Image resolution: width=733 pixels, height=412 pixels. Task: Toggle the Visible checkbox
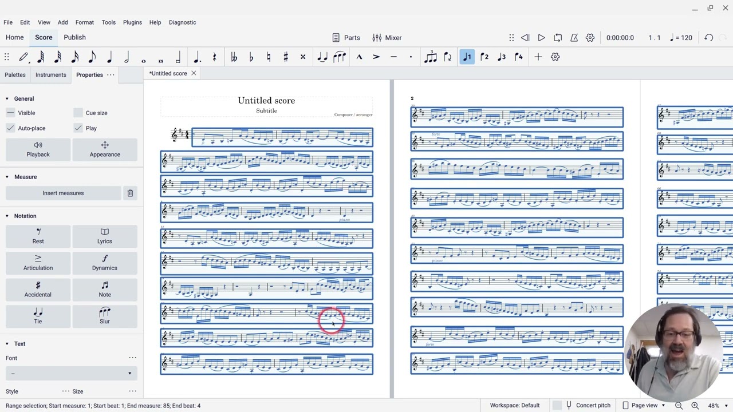tap(10, 113)
